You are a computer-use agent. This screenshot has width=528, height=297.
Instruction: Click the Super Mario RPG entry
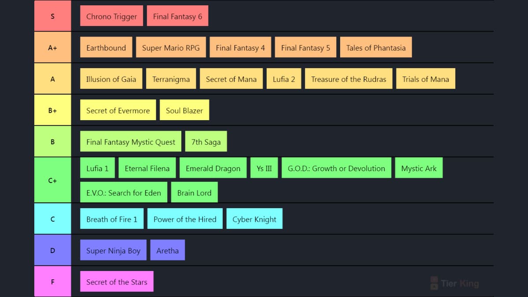(171, 47)
